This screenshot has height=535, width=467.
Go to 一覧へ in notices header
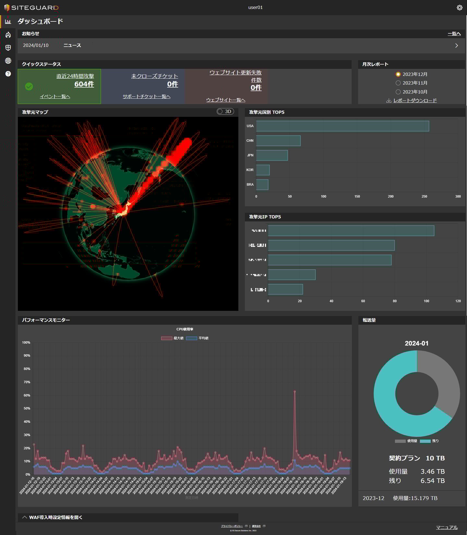click(x=454, y=34)
